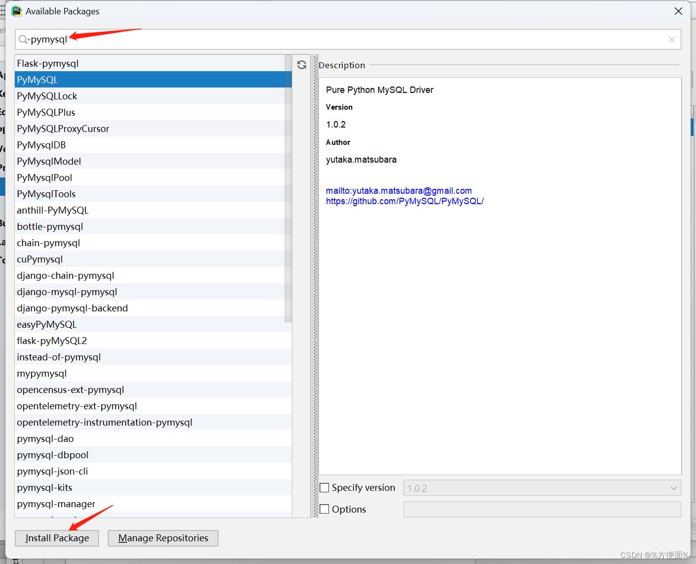Click the refresh packages list icon
This screenshot has width=696, height=564.
coord(301,65)
